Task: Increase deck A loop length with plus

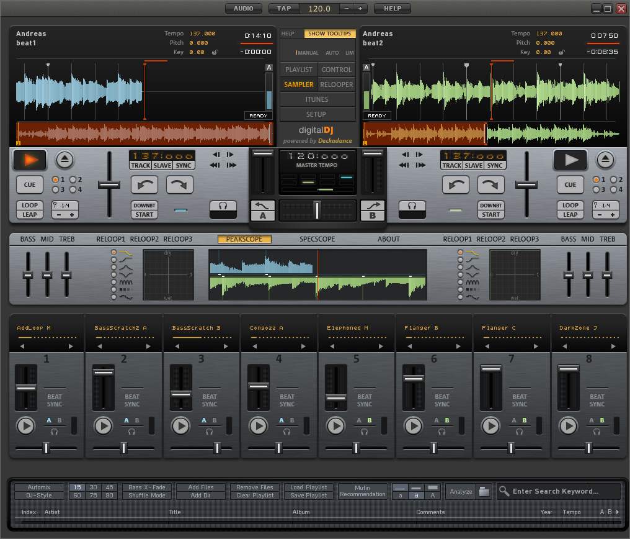Action: pyautogui.click(x=72, y=215)
